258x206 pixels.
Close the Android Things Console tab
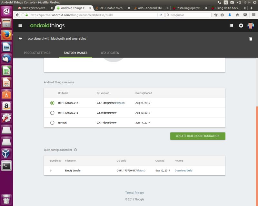pyautogui.click(x=90, y=8)
